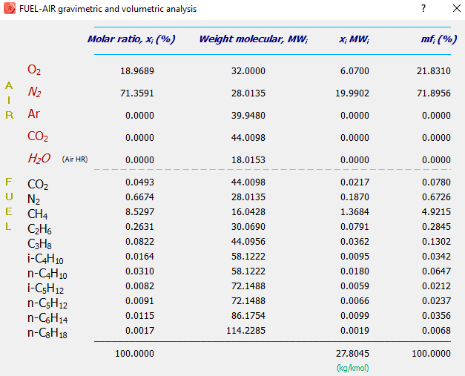Click the total value 27.8045
465x376 pixels.
click(353, 354)
